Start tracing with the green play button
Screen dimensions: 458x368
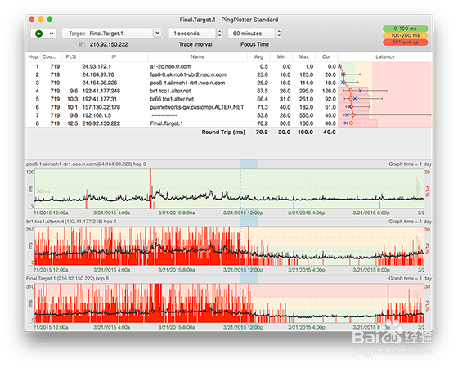click(x=39, y=34)
